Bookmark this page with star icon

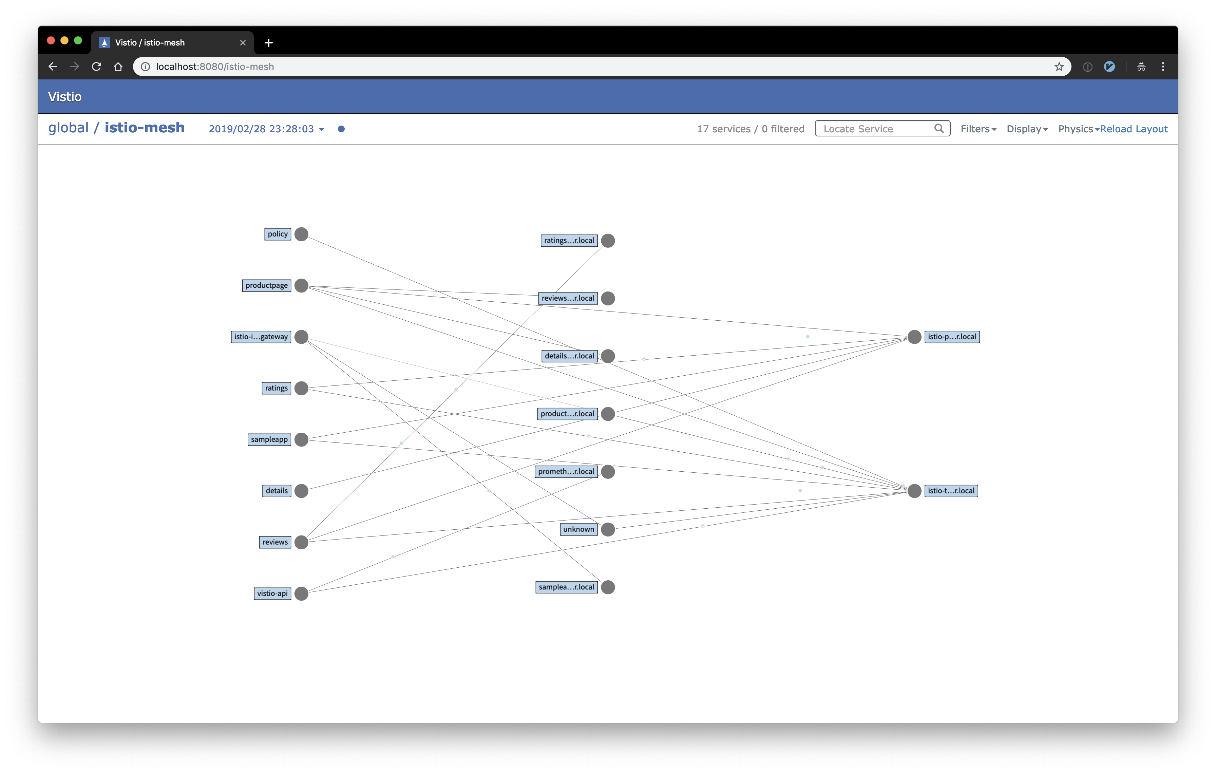pyautogui.click(x=1059, y=67)
